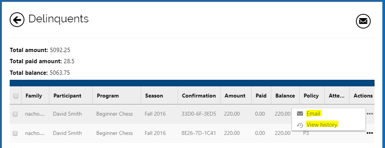Image resolution: width=385 pixels, height=148 pixels.
Task: Click the envelope icon at top right
Action: 363,21
